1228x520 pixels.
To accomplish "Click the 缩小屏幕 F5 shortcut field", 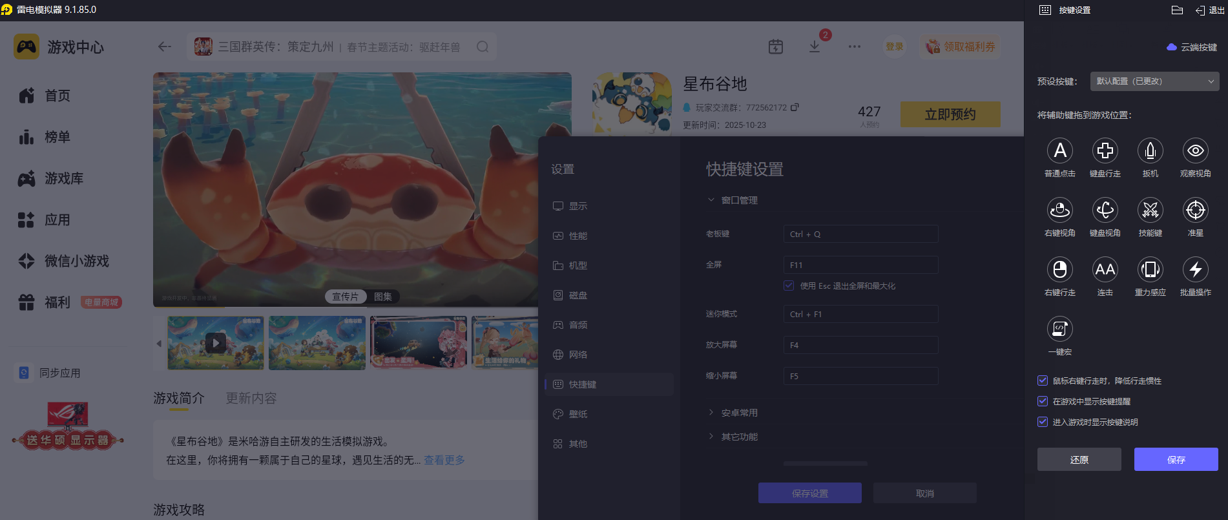I will (x=860, y=376).
